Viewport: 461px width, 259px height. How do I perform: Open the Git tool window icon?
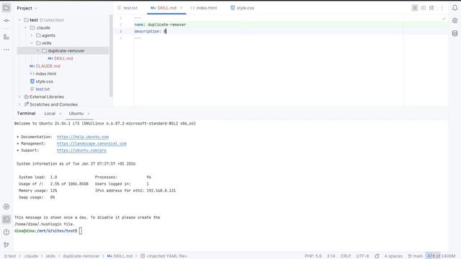pos(6,245)
